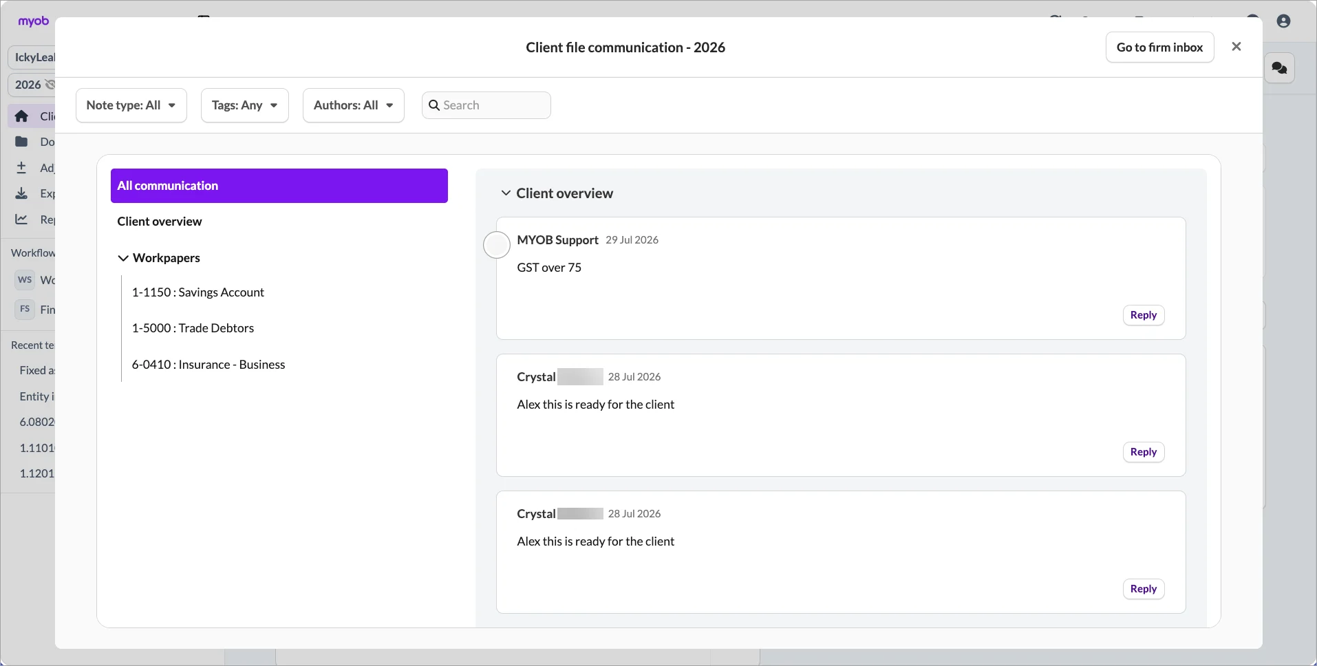Screen dimensions: 1317x666
Task: Click the Search input field
Action: click(x=486, y=105)
